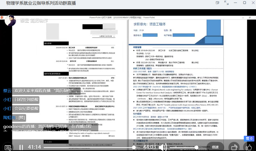The width and height of the screenshot is (256, 151).
Task: Click the 赞 0 like counter badge
Action: pyautogui.click(x=248, y=138)
